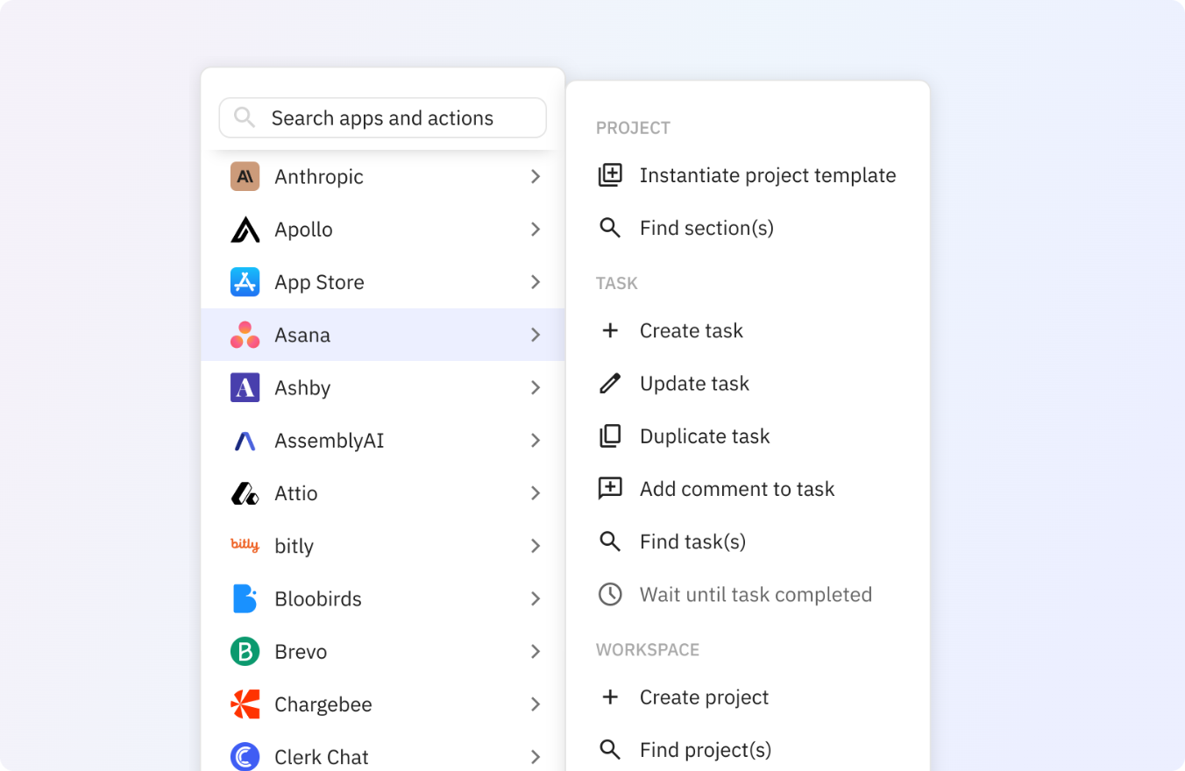Image resolution: width=1185 pixels, height=771 pixels.
Task: Click the Anthropic app name text
Action: click(319, 177)
